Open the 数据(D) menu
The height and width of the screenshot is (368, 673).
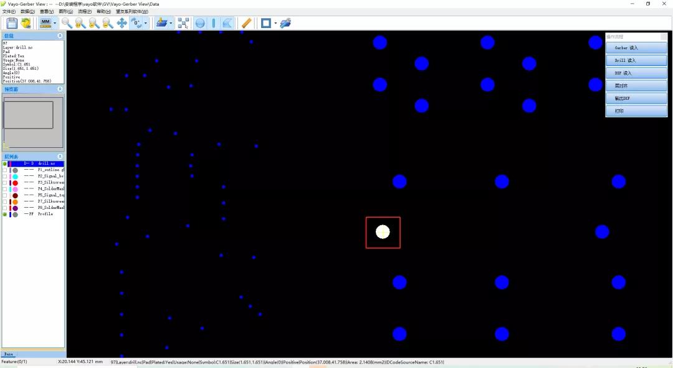pyautogui.click(x=27, y=12)
